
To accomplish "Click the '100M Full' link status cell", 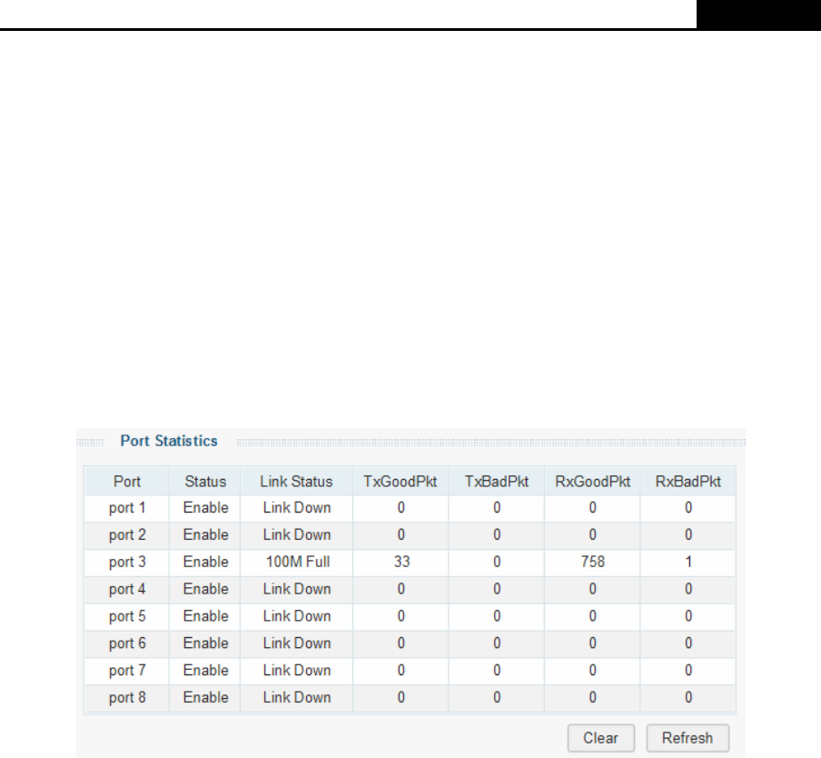I will (297, 562).
